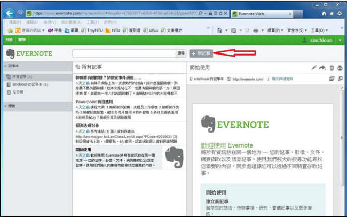The width and height of the screenshot is (347, 217).
Task: Open the Tools (O) command bar dropdown
Action: click(320, 30)
